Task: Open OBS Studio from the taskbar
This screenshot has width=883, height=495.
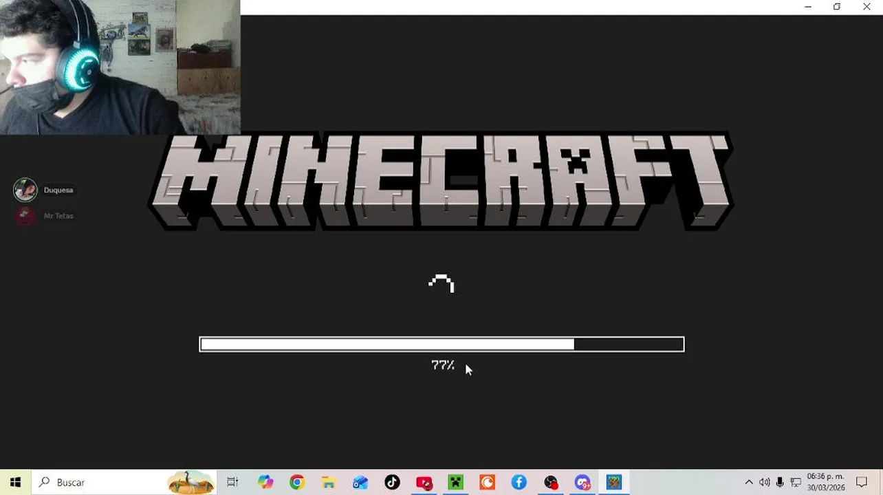Action: [x=551, y=482]
